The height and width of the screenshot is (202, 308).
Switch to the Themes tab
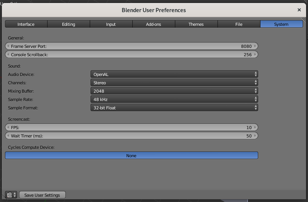196,24
